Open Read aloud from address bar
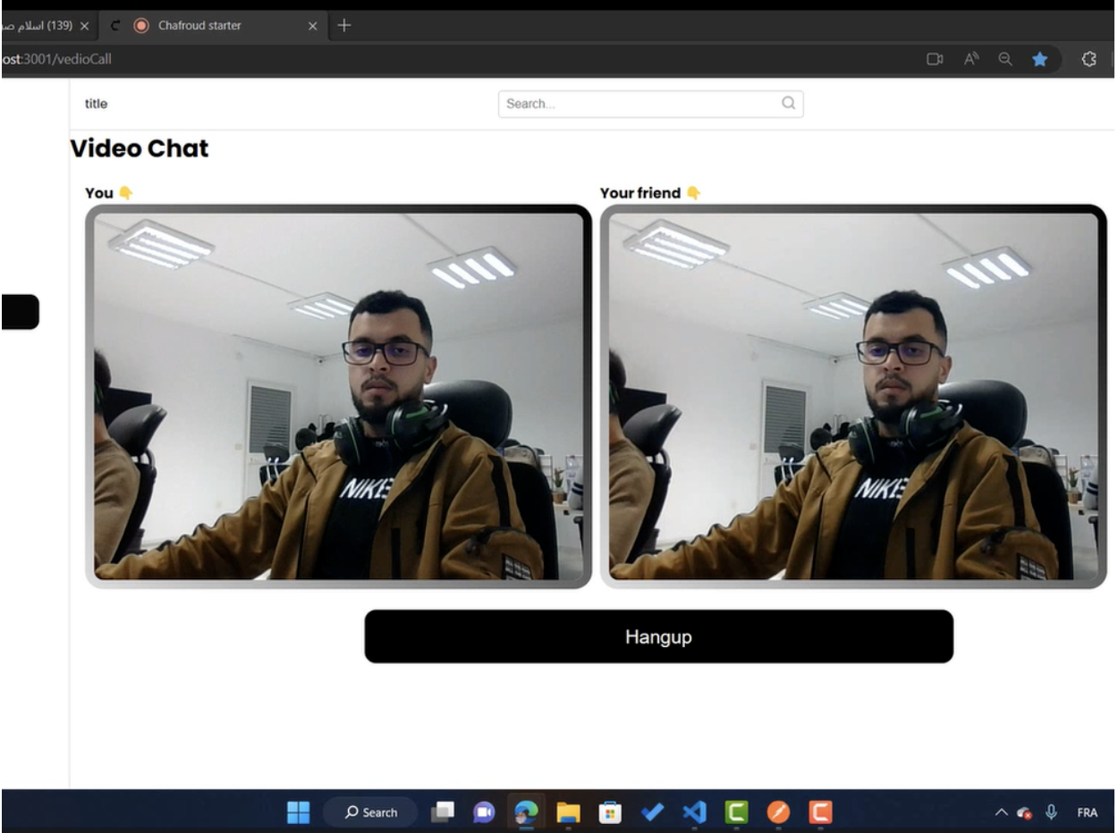1118x833 pixels. [971, 59]
